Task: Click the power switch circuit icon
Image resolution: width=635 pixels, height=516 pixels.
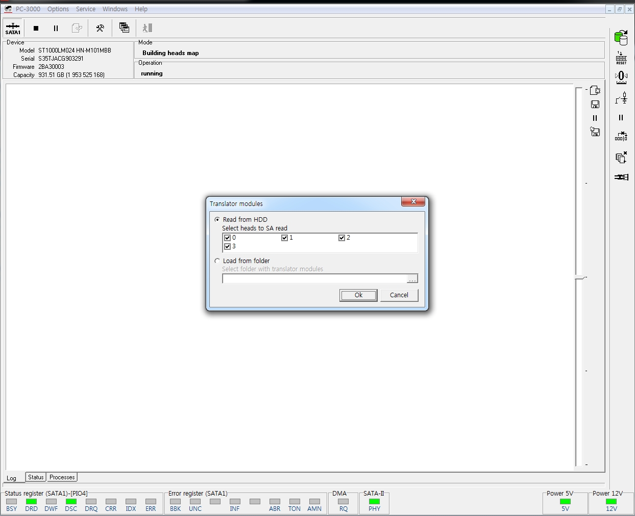Action: [x=621, y=97]
